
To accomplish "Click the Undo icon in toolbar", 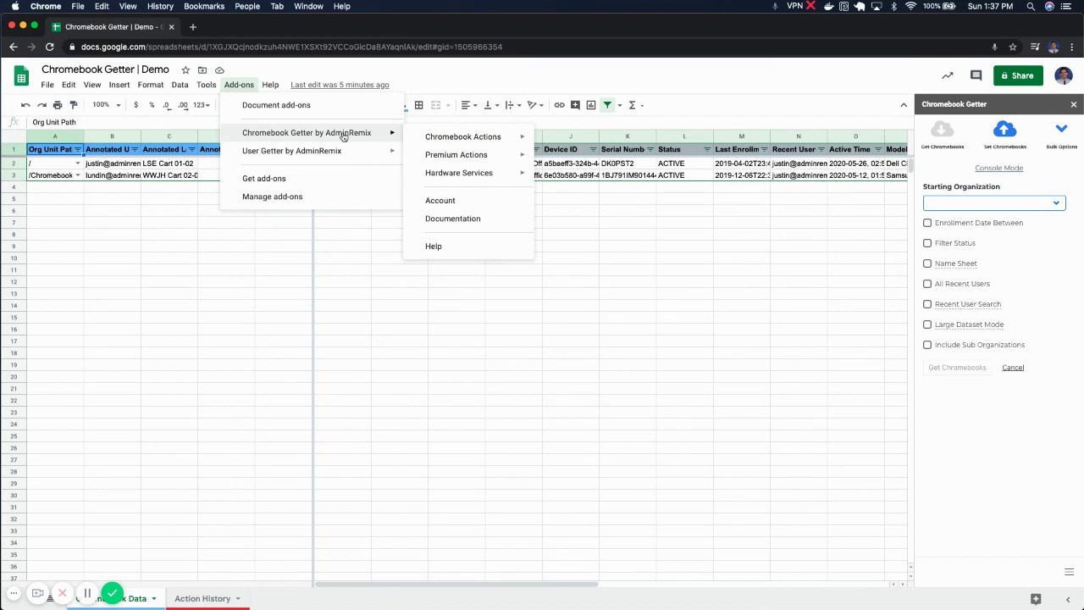I will [x=25, y=105].
